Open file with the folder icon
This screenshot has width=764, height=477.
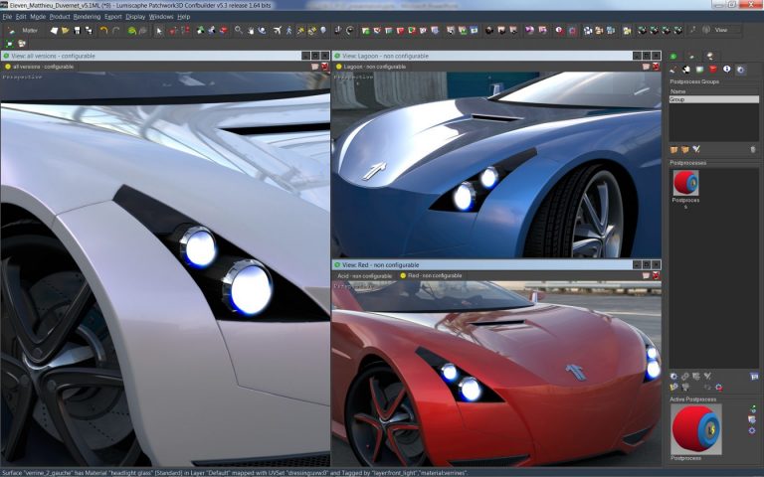tap(66, 31)
